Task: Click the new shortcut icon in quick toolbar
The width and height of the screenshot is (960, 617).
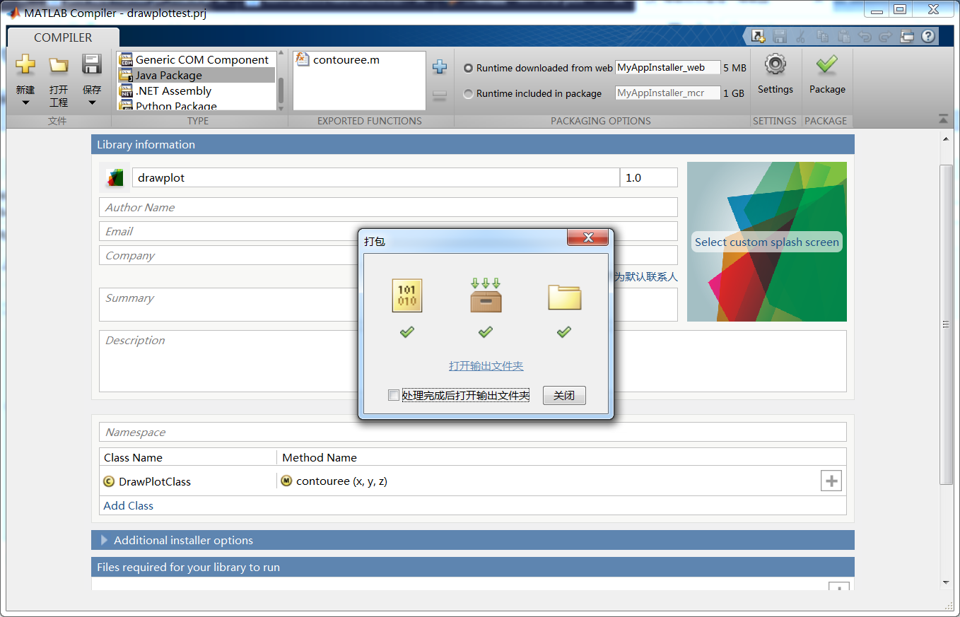Action: [x=759, y=36]
